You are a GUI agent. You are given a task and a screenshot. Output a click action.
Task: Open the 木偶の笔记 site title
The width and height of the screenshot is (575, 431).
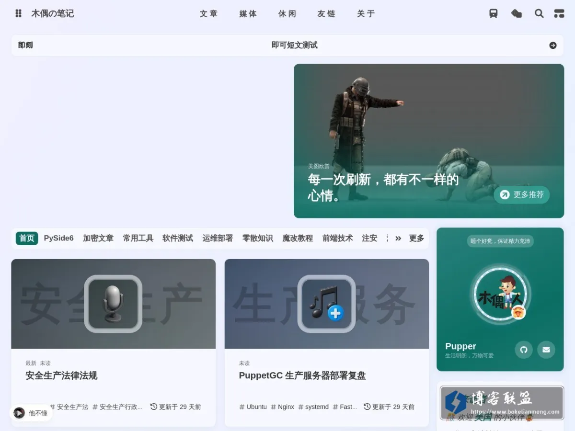53,13
